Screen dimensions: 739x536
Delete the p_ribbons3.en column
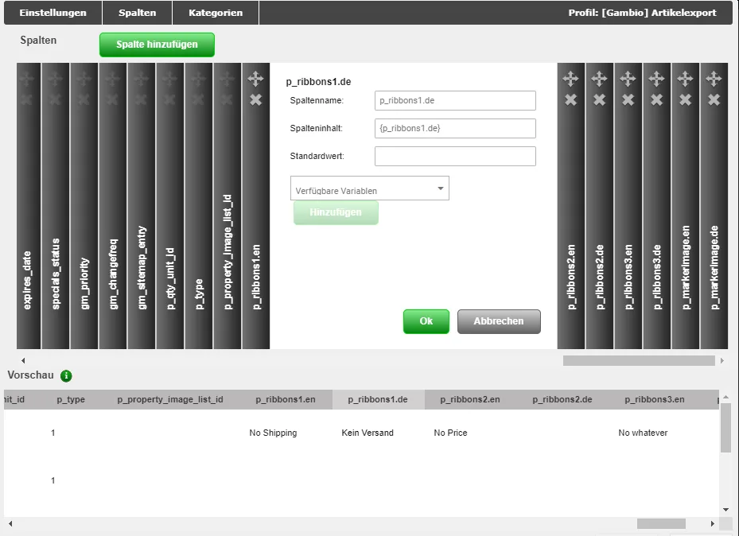[x=628, y=100]
